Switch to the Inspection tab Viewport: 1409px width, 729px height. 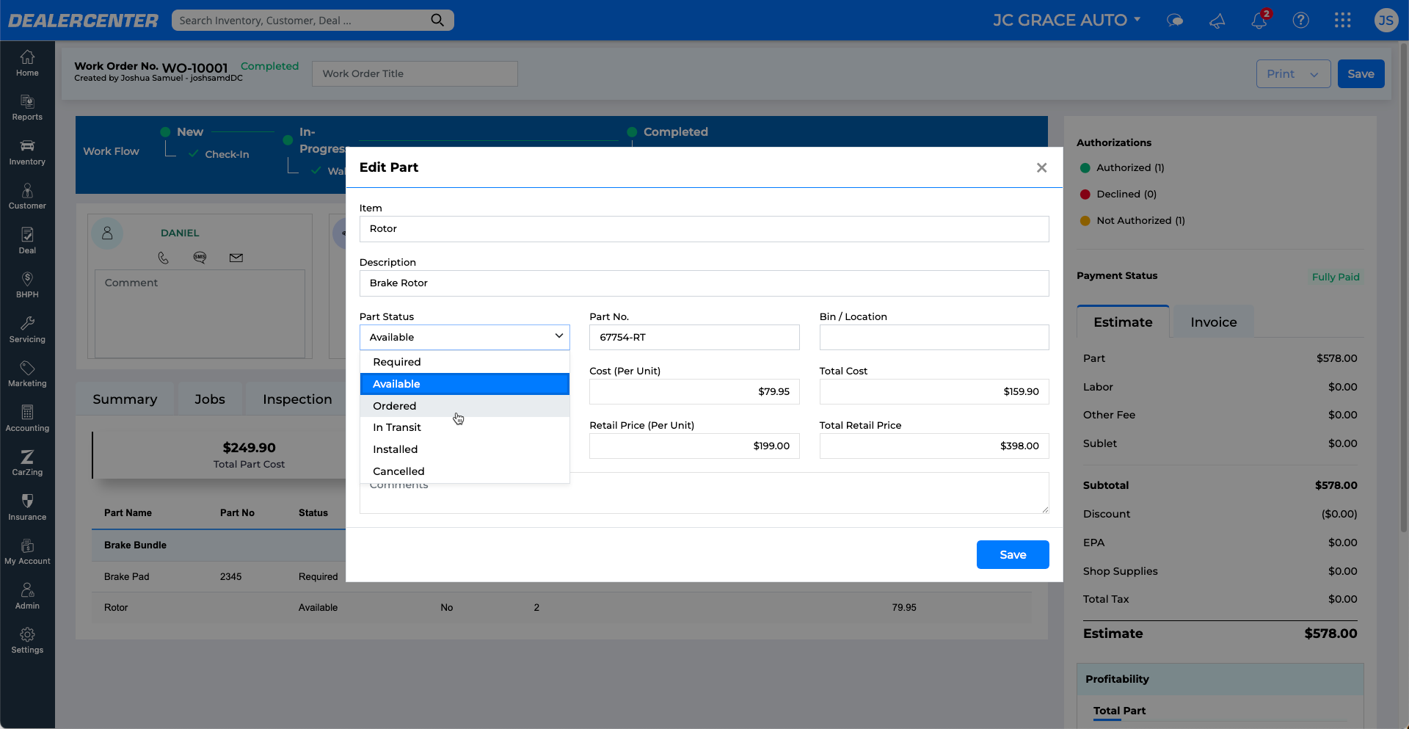pyautogui.click(x=297, y=399)
